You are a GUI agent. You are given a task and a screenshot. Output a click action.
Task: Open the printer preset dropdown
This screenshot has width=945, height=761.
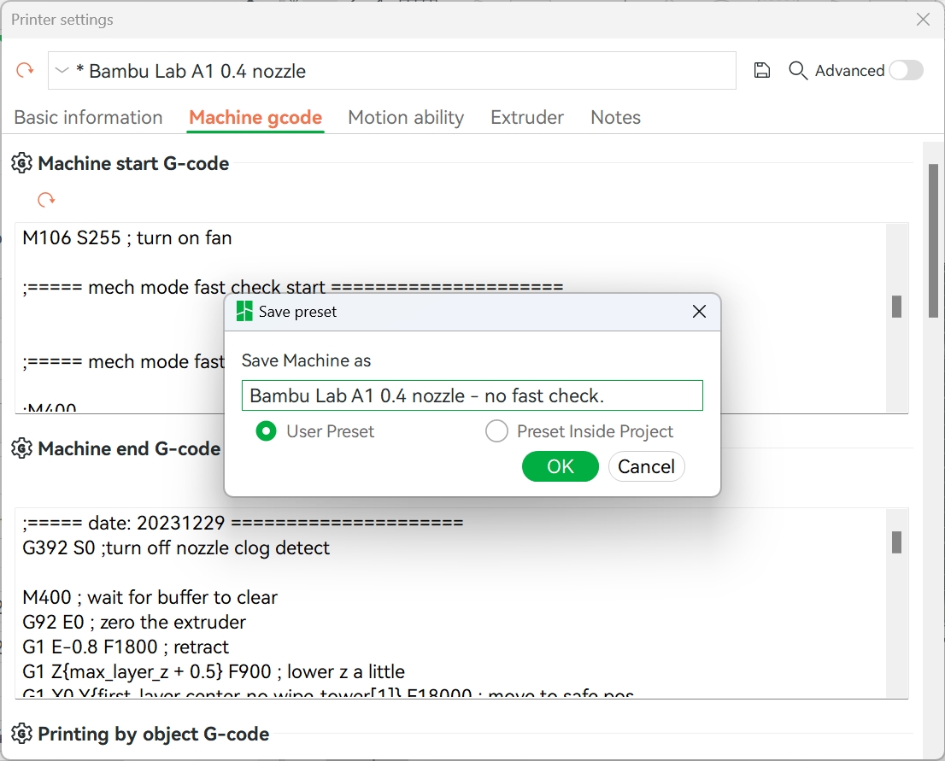point(62,71)
